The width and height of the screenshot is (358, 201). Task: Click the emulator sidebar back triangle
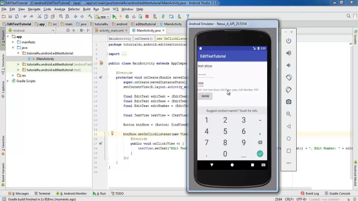(289, 126)
